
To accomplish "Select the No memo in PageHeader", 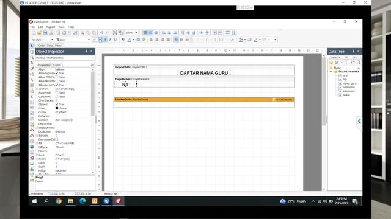I will tap(125, 85).
